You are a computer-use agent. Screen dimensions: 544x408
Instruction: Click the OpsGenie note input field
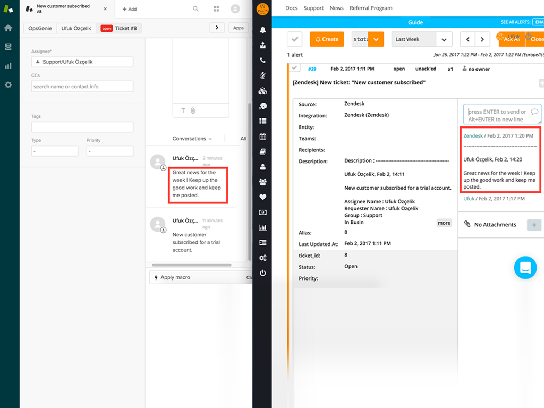click(502, 115)
